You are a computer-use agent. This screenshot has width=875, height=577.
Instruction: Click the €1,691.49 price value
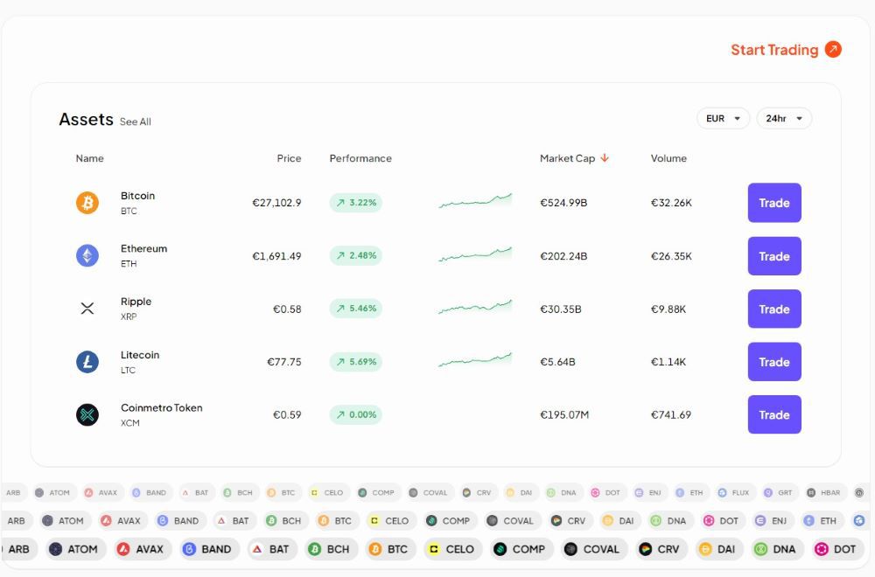(x=276, y=256)
